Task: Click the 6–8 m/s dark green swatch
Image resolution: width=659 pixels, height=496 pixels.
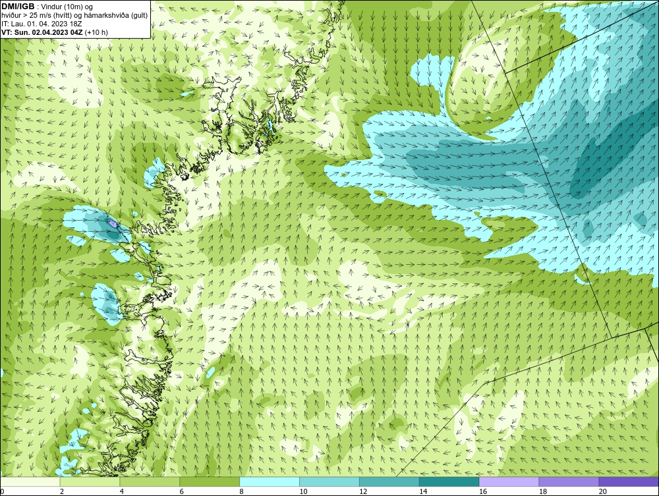Action: pos(210,482)
